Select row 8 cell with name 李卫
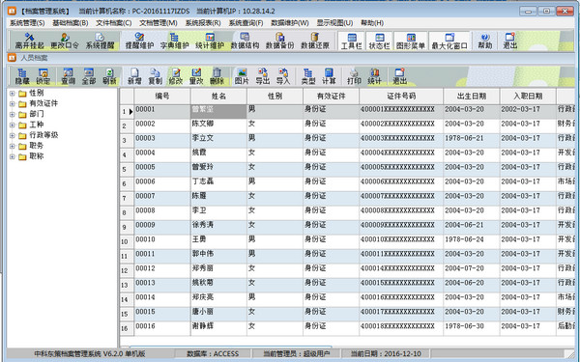Screen dimensions: 580x362 coord(218,210)
